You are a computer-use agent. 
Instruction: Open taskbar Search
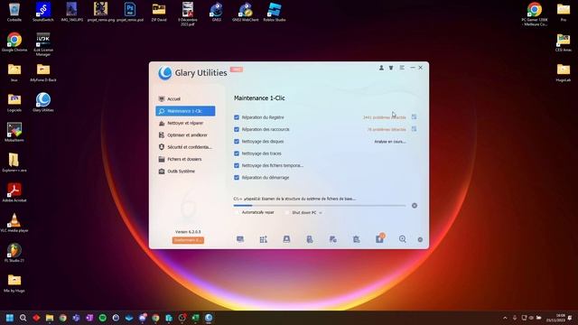23,318
